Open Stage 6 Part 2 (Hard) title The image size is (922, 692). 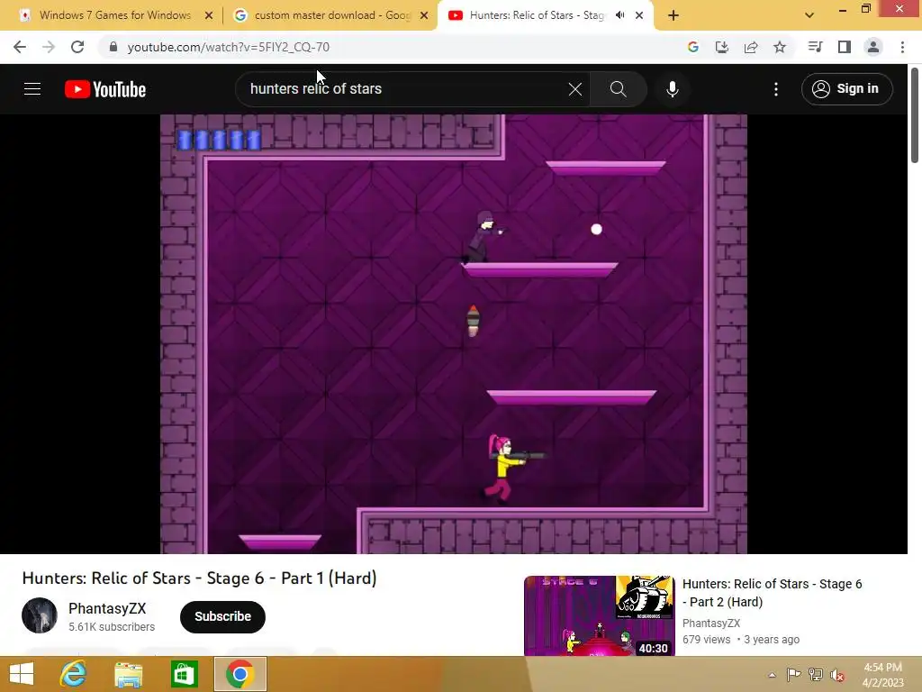(x=772, y=593)
